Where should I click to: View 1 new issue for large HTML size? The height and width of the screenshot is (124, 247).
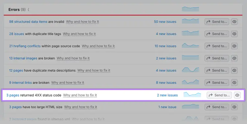coord(167,107)
